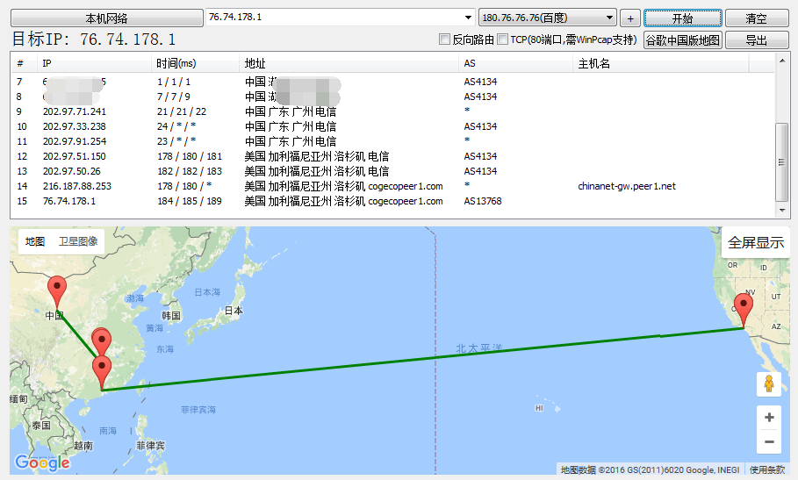The image size is (798, 480).
Task: Toggle the TCP 80端口 checkbox
Action: coord(503,39)
